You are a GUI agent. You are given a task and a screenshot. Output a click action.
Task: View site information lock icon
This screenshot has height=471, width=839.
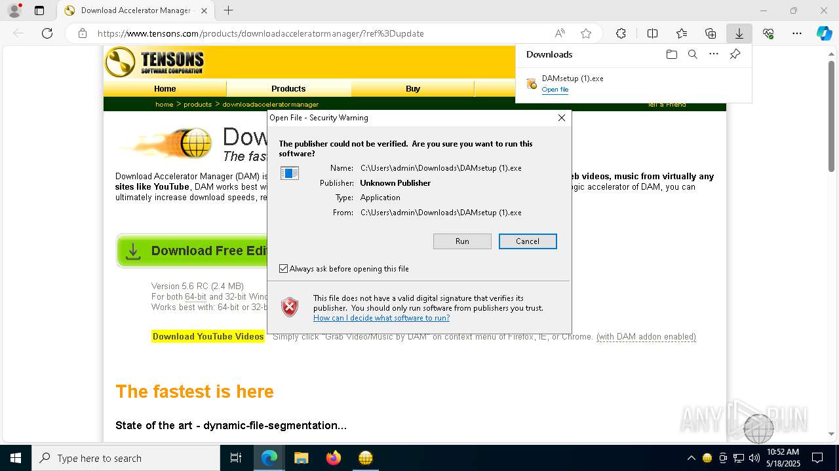(83, 33)
